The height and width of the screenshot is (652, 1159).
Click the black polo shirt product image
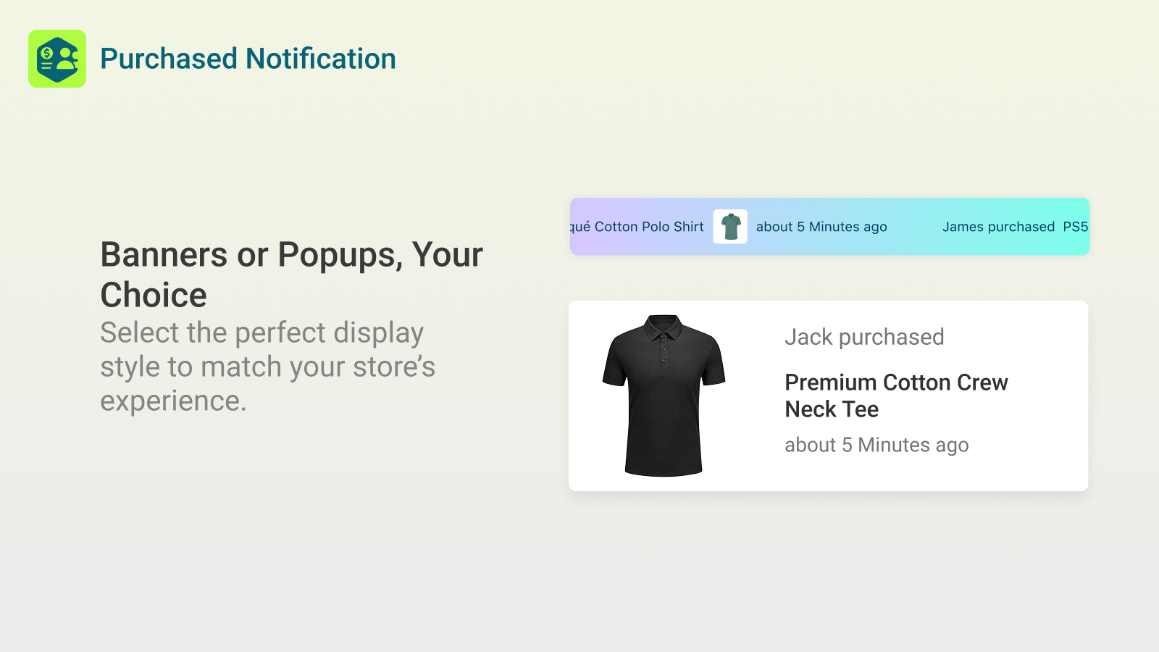(664, 396)
